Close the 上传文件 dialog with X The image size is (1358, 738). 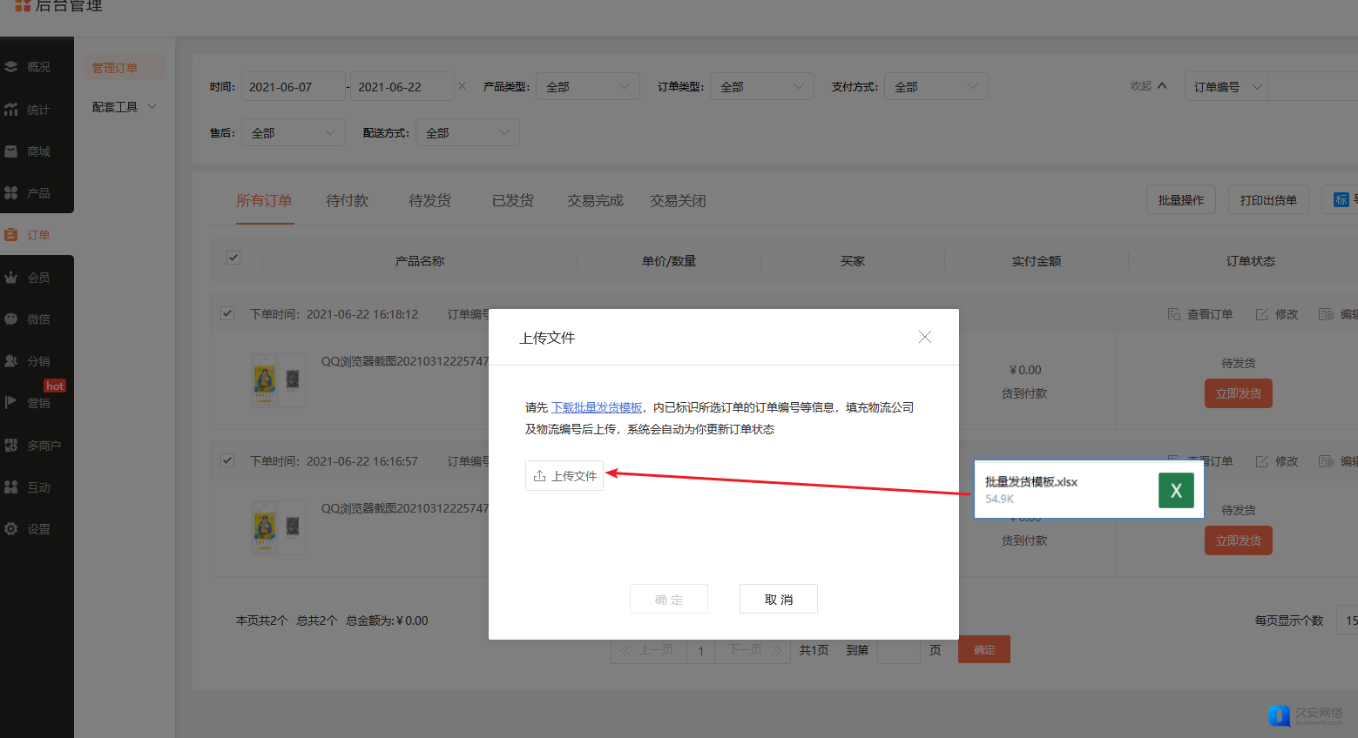[925, 337]
